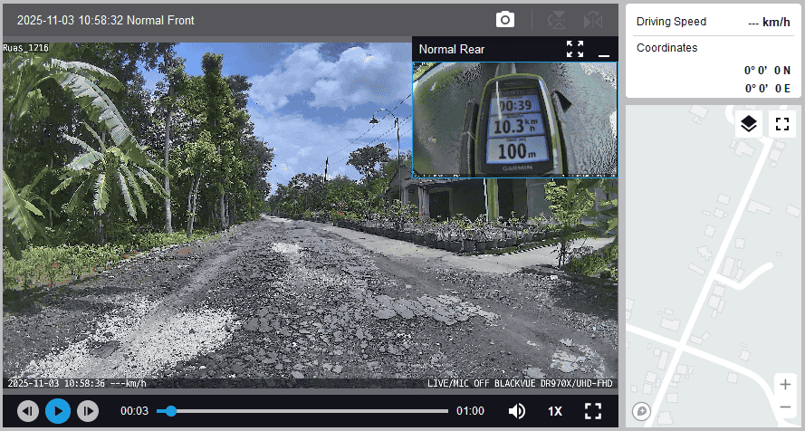This screenshot has width=805, height=431.
Task: Enter fullscreen video playback
Action: (593, 411)
